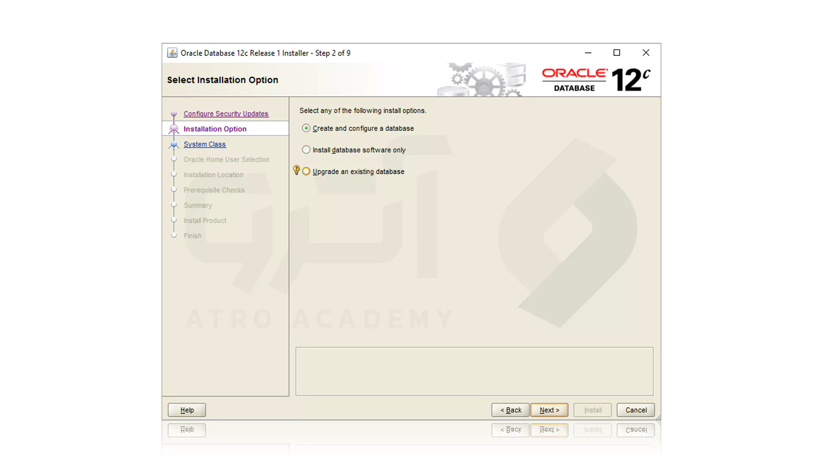Viewport: 823px width, 463px height.
Task: Click the Finish step node circle
Action: point(174,235)
